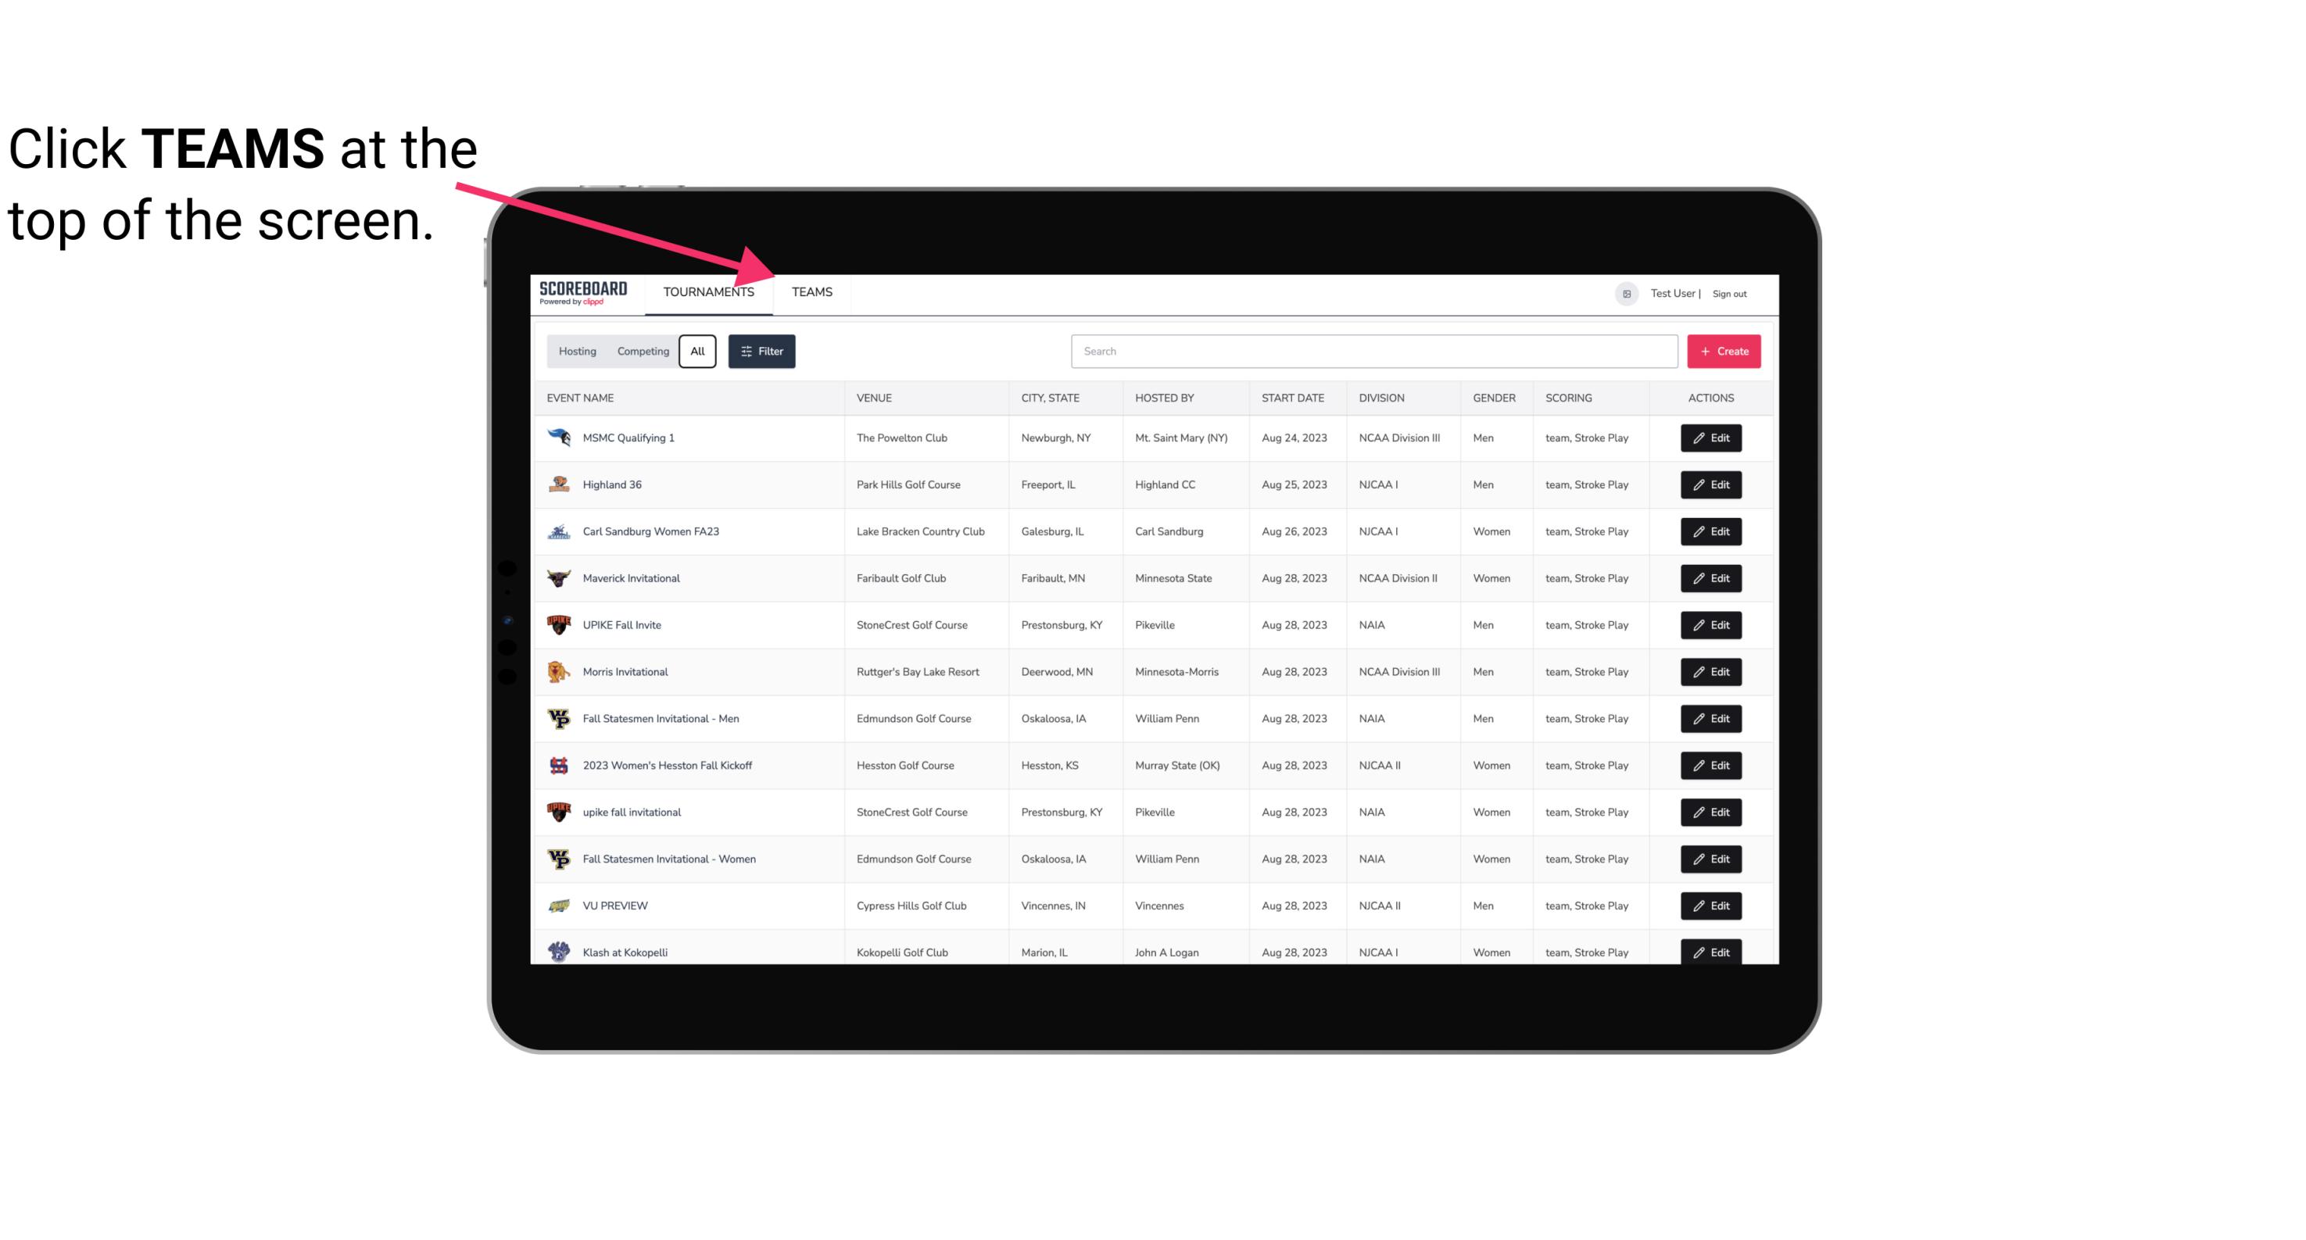Select the All filter toggle
The height and width of the screenshot is (1240, 2306).
pyautogui.click(x=698, y=352)
